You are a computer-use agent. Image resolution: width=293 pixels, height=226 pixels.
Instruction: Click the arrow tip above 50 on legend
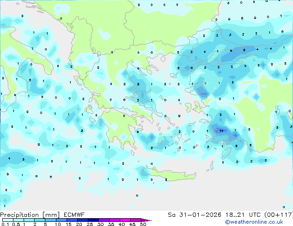point(146,220)
